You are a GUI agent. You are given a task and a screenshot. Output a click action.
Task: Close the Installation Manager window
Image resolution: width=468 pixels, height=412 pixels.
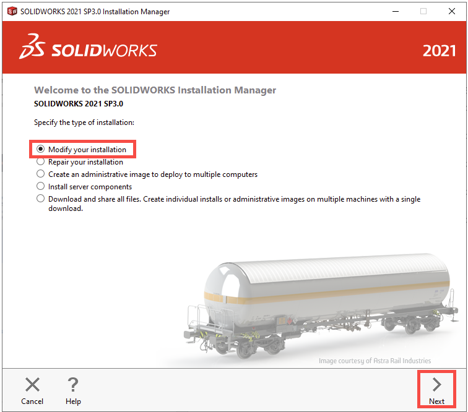point(451,11)
